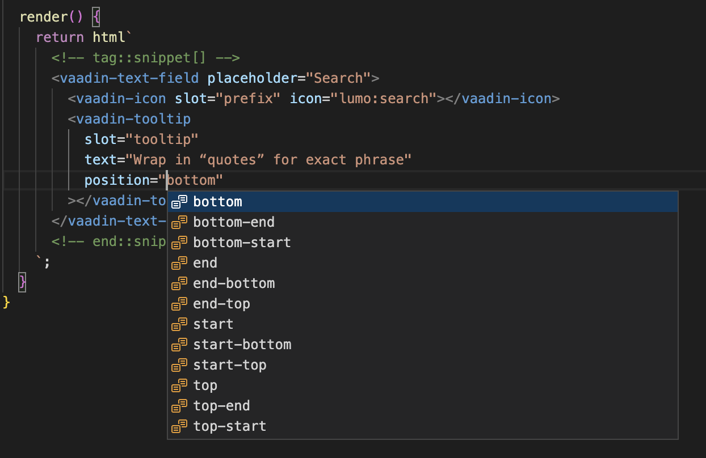Select the highlighted "bottom" suggestion
This screenshot has height=458, width=706.
point(217,201)
